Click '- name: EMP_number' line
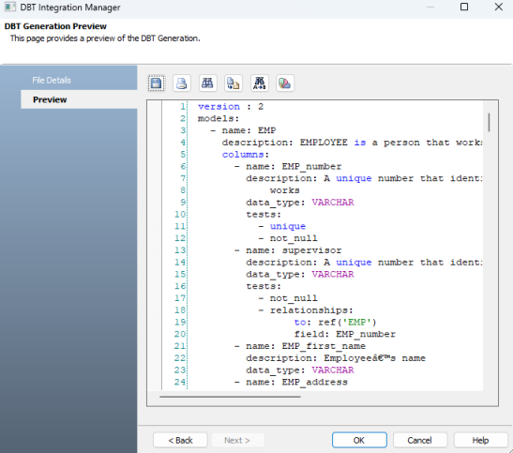Image resolution: width=513 pixels, height=453 pixels. (288, 167)
